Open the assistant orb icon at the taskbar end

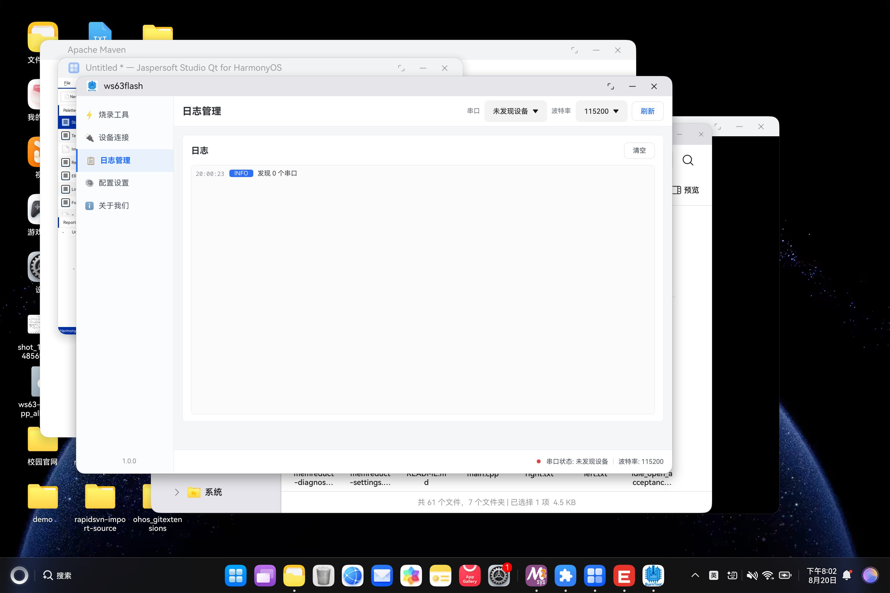(870, 576)
